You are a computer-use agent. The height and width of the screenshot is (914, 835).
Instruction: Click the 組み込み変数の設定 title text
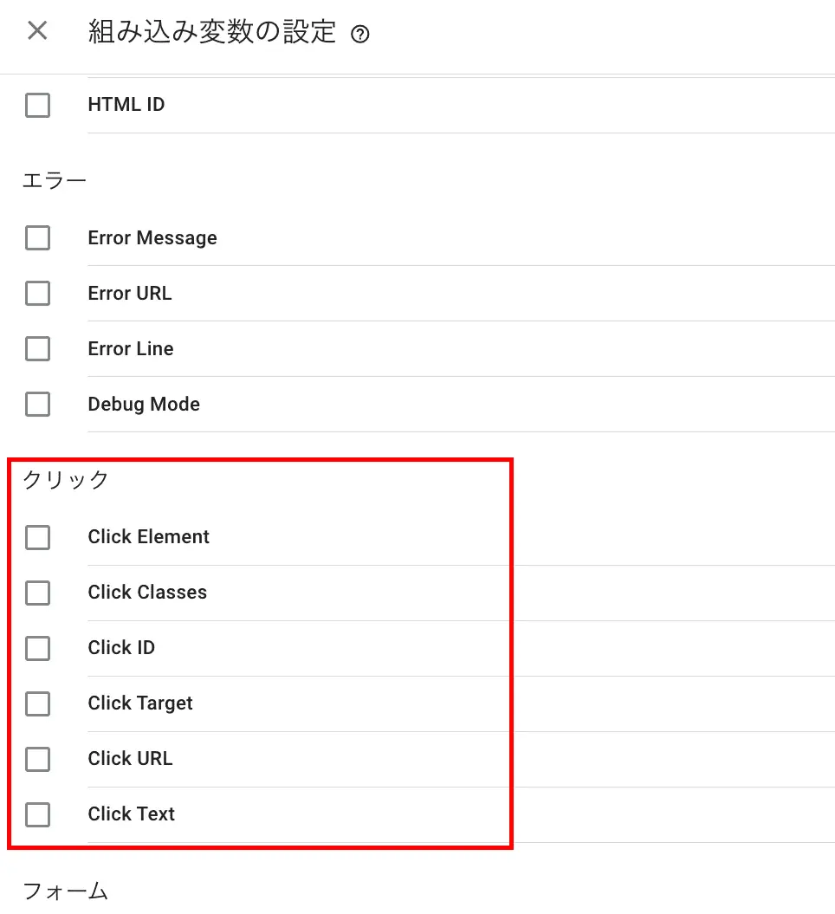point(211,31)
